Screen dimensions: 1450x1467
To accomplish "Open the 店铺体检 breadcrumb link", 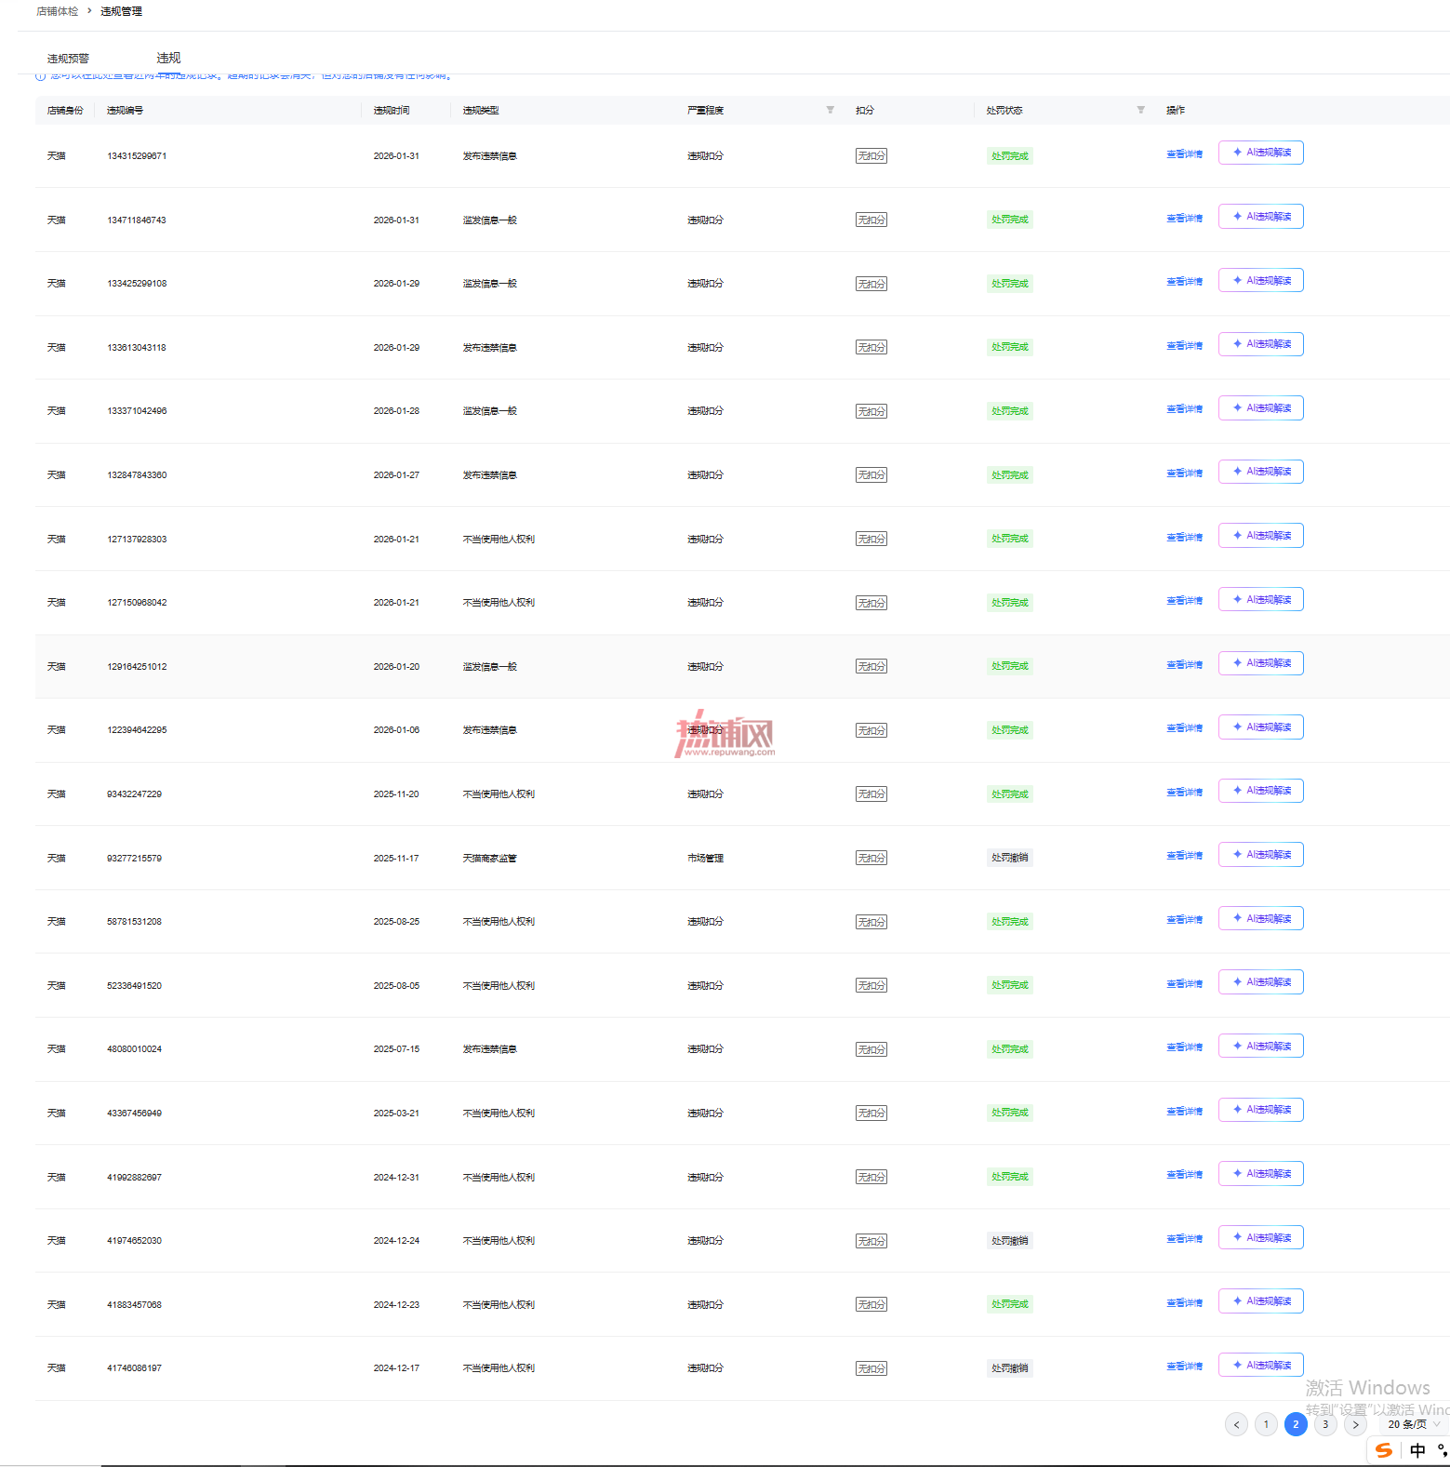I will [x=58, y=11].
